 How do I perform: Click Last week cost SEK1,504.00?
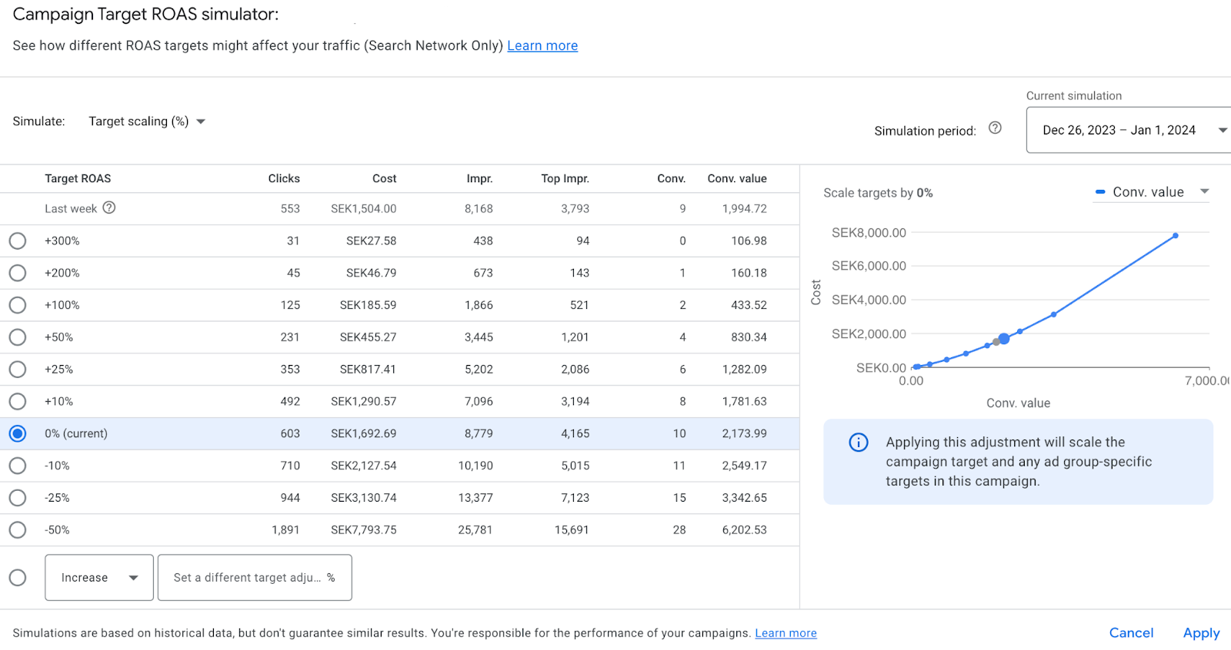click(364, 209)
